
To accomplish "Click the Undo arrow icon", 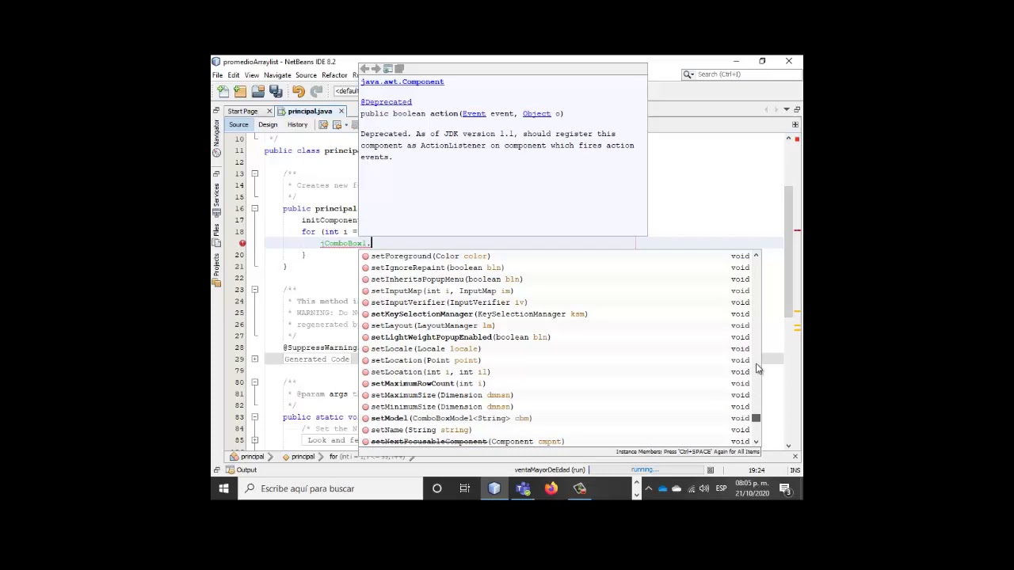I will (298, 92).
